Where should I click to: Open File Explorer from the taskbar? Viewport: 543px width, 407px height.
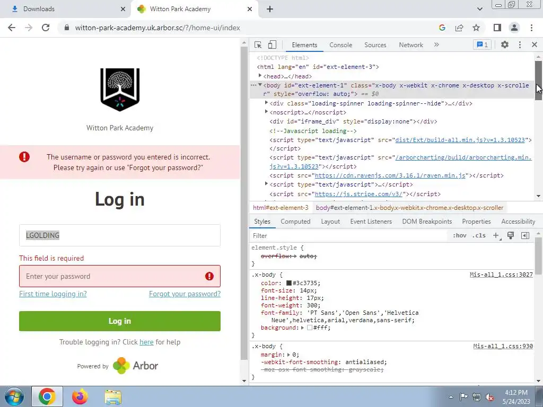tap(113, 397)
